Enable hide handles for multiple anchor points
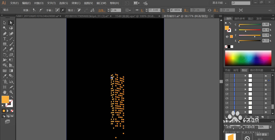 click(x=63, y=10)
